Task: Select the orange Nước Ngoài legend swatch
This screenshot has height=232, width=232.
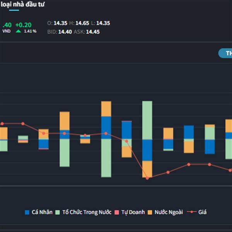Action: click(150, 212)
